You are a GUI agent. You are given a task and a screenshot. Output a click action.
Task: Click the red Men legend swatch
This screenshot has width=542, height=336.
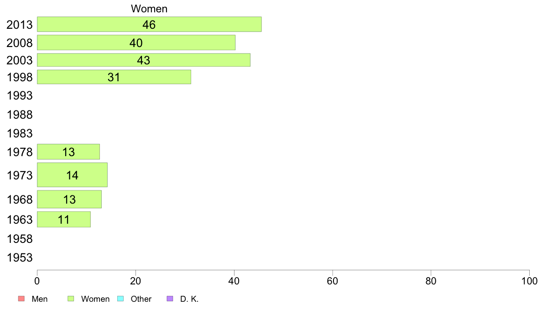pyautogui.click(x=21, y=299)
